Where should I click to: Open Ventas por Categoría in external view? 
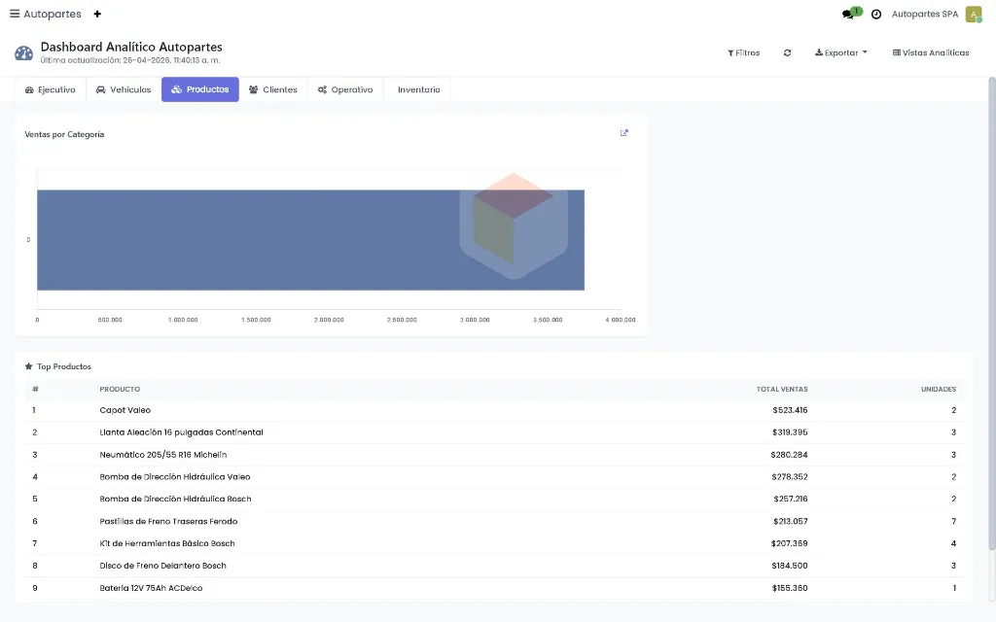[623, 132]
